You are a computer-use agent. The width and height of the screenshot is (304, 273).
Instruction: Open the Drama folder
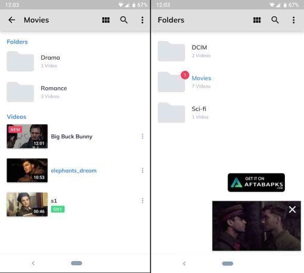(x=76, y=62)
